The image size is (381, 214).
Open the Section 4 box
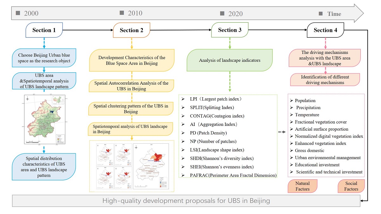pyautogui.click(x=325, y=30)
